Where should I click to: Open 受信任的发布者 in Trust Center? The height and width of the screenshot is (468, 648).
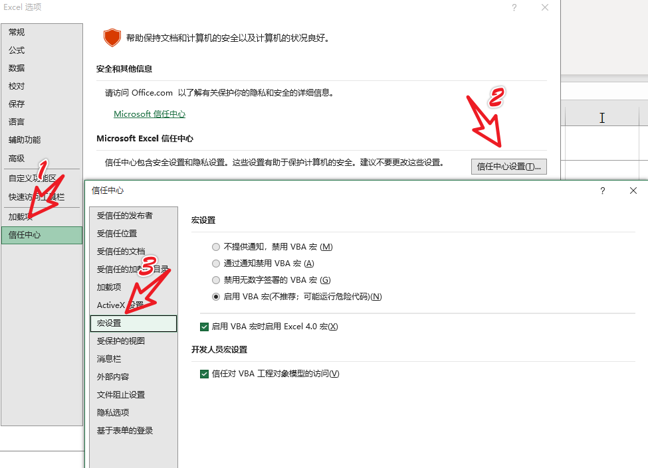134,216
